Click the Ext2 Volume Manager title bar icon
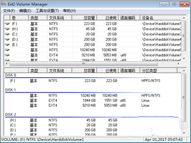Viewport: 191px width, 143px height. [x=4, y=4]
